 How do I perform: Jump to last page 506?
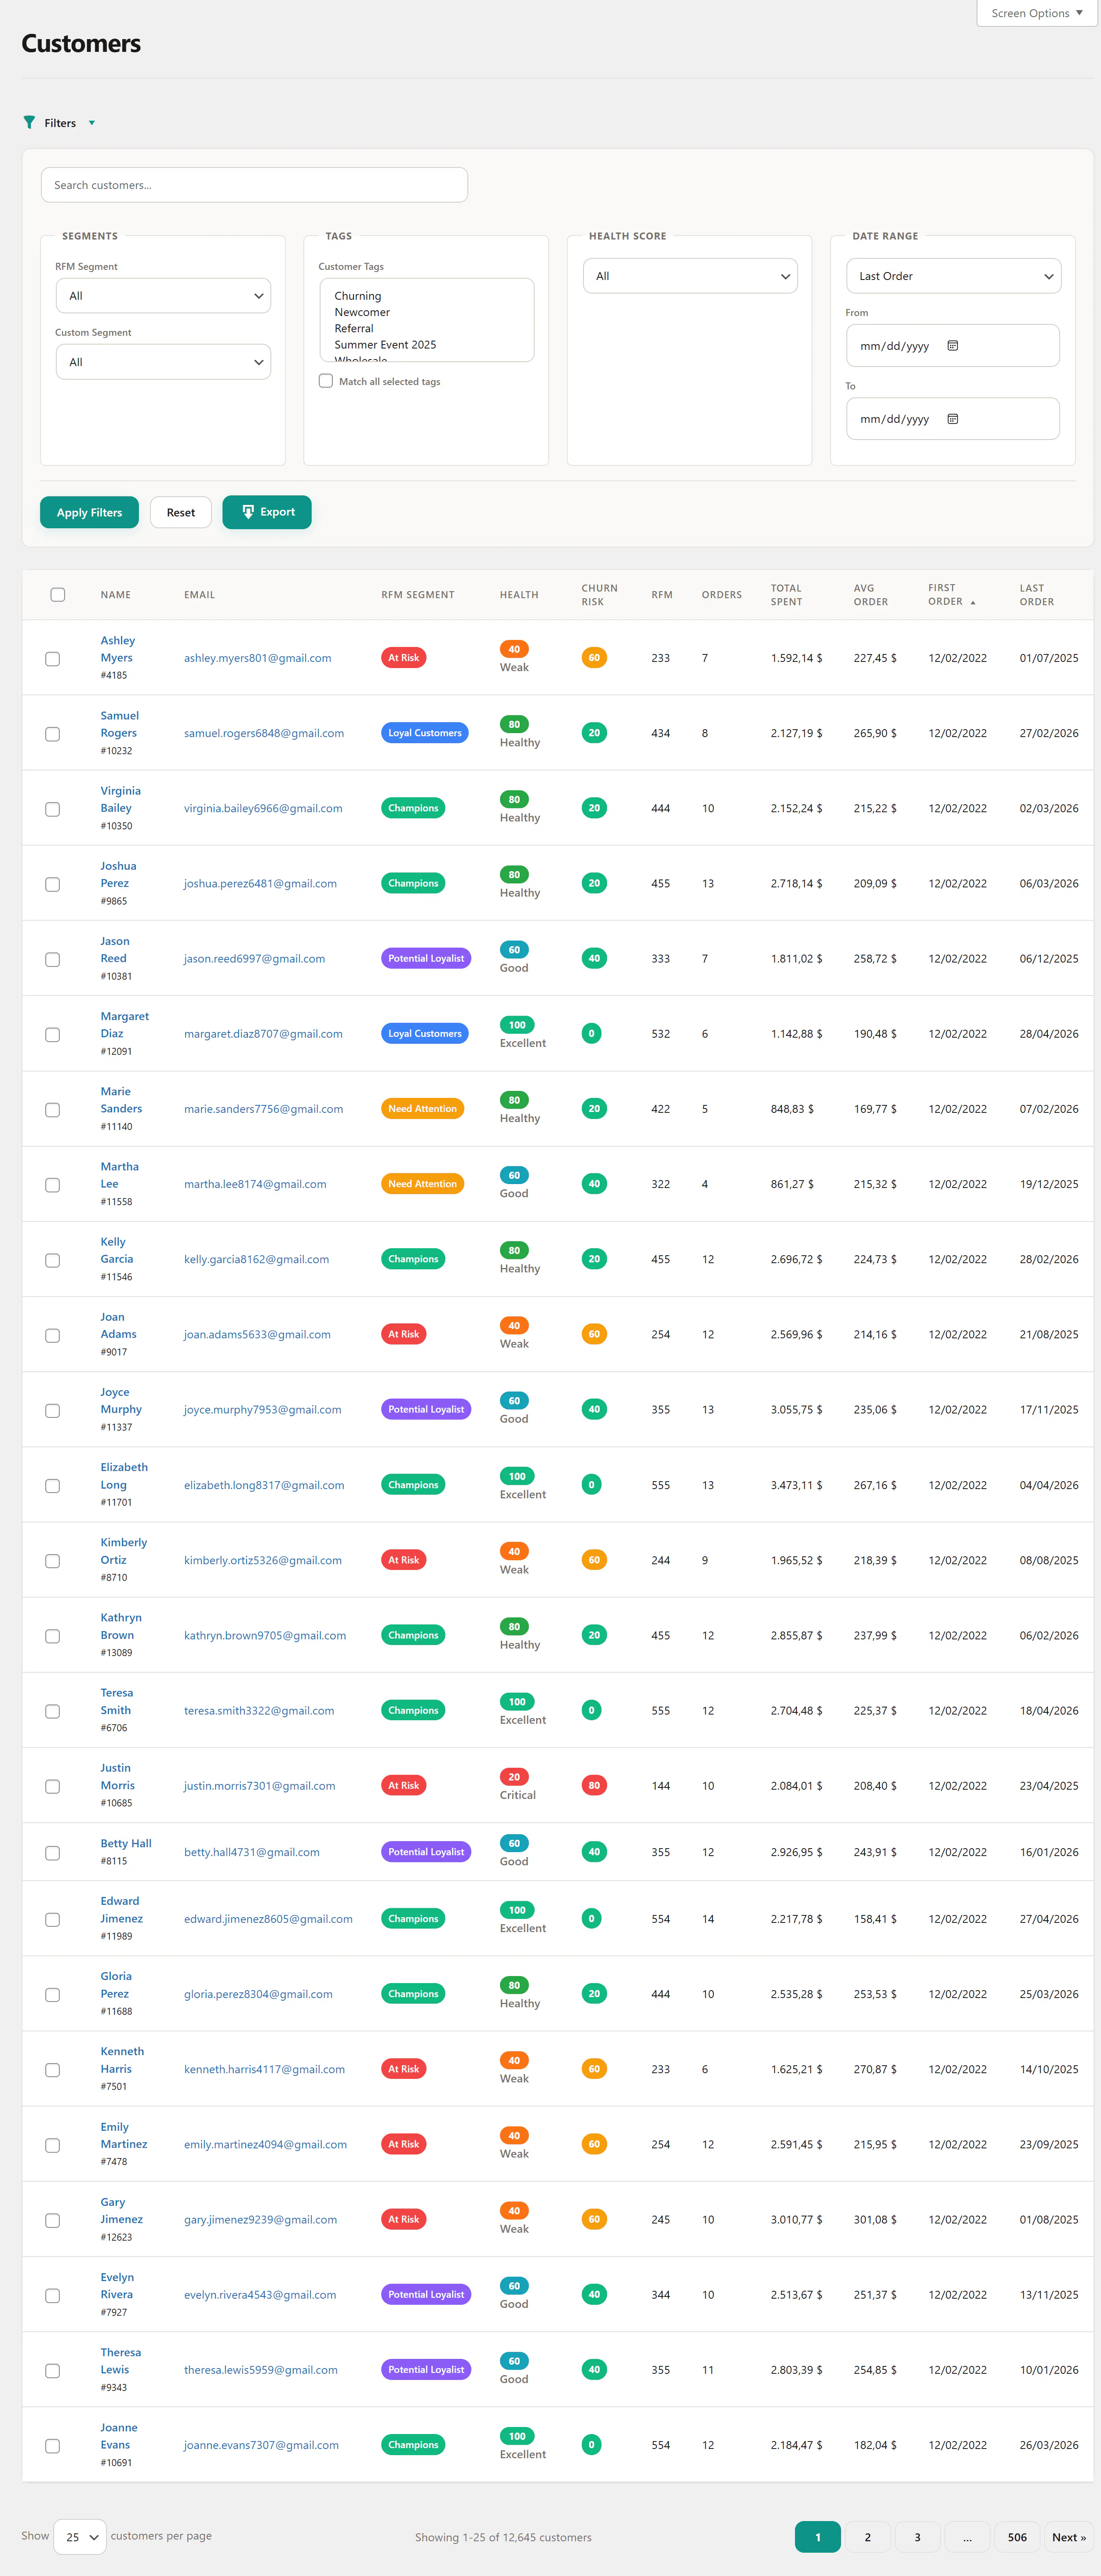[x=1017, y=2537]
